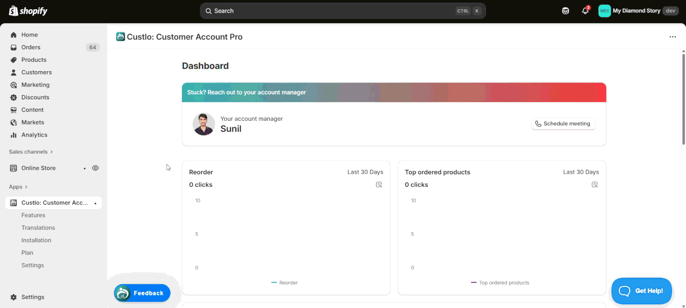Open Translations under Custlo app
The width and height of the screenshot is (686, 308).
coord(38,228)
